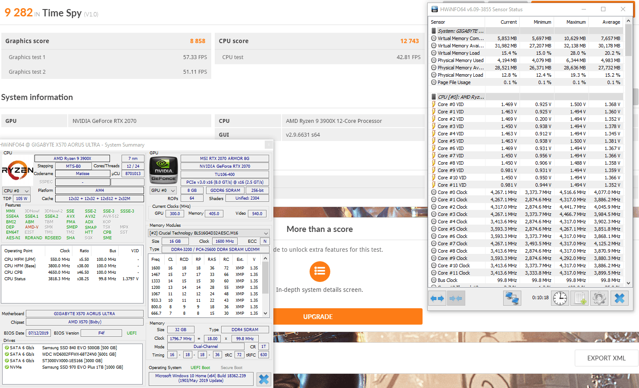Click the Graphics score 8 858 value
The image size is (639, 388).
(x=197, y=41)
